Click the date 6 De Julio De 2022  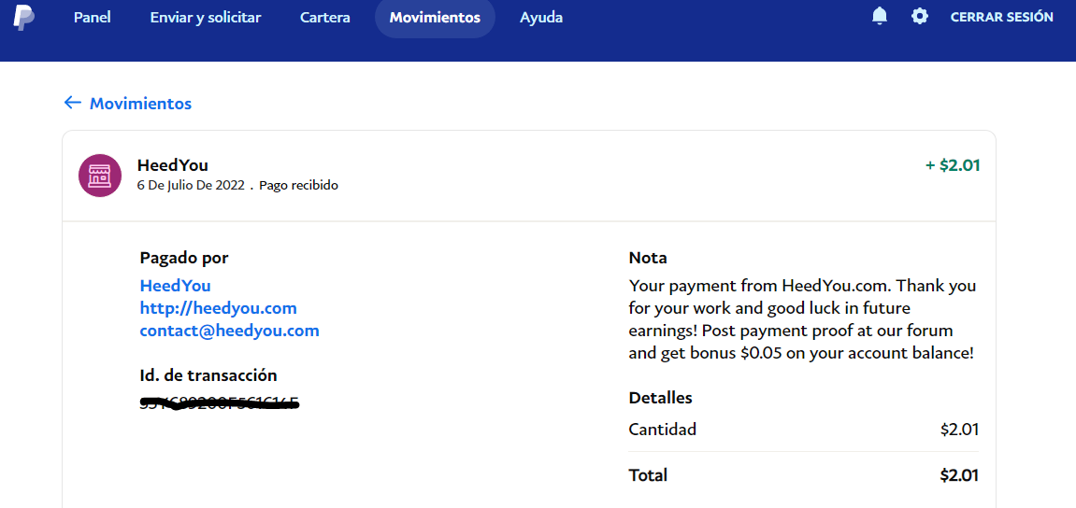(191, 185)
